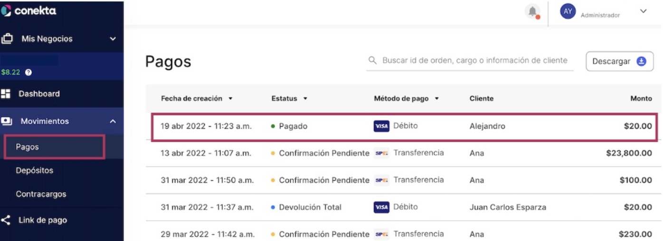Click the Conekta logo icon

click(5, 11)
